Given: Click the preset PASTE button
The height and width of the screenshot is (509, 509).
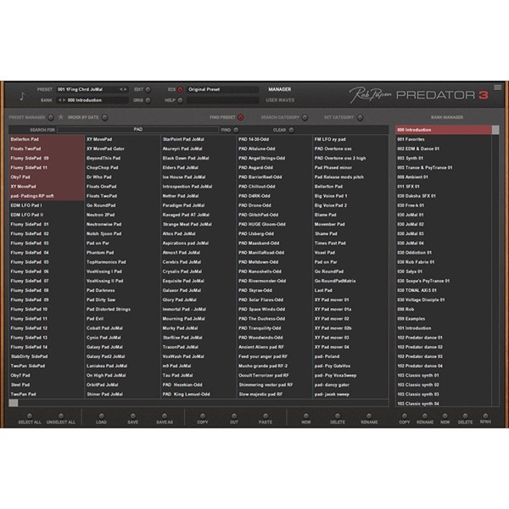Looking at the screenshot, I should (266, 416).
